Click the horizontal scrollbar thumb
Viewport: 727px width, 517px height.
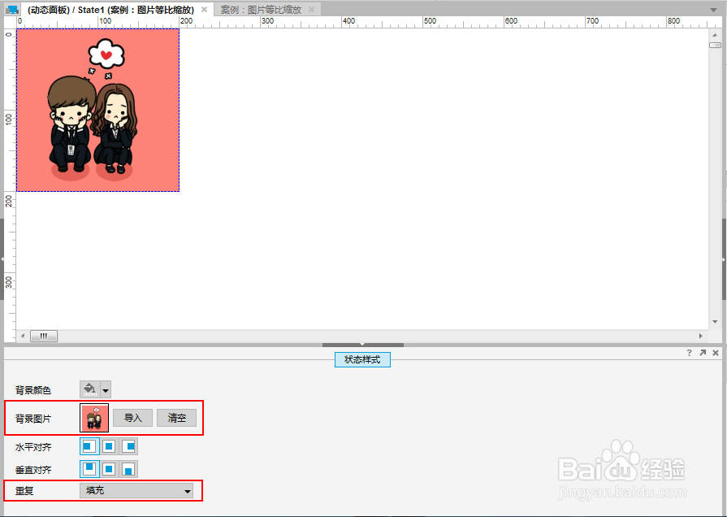coord(44,336)
